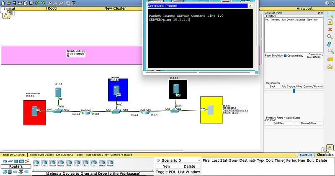
Task: Click Capture / Forward in Simulation Panel
Action: 313,86
